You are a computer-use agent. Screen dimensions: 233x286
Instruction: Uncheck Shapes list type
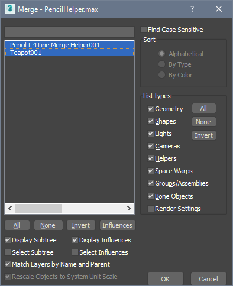click(151, 121)
